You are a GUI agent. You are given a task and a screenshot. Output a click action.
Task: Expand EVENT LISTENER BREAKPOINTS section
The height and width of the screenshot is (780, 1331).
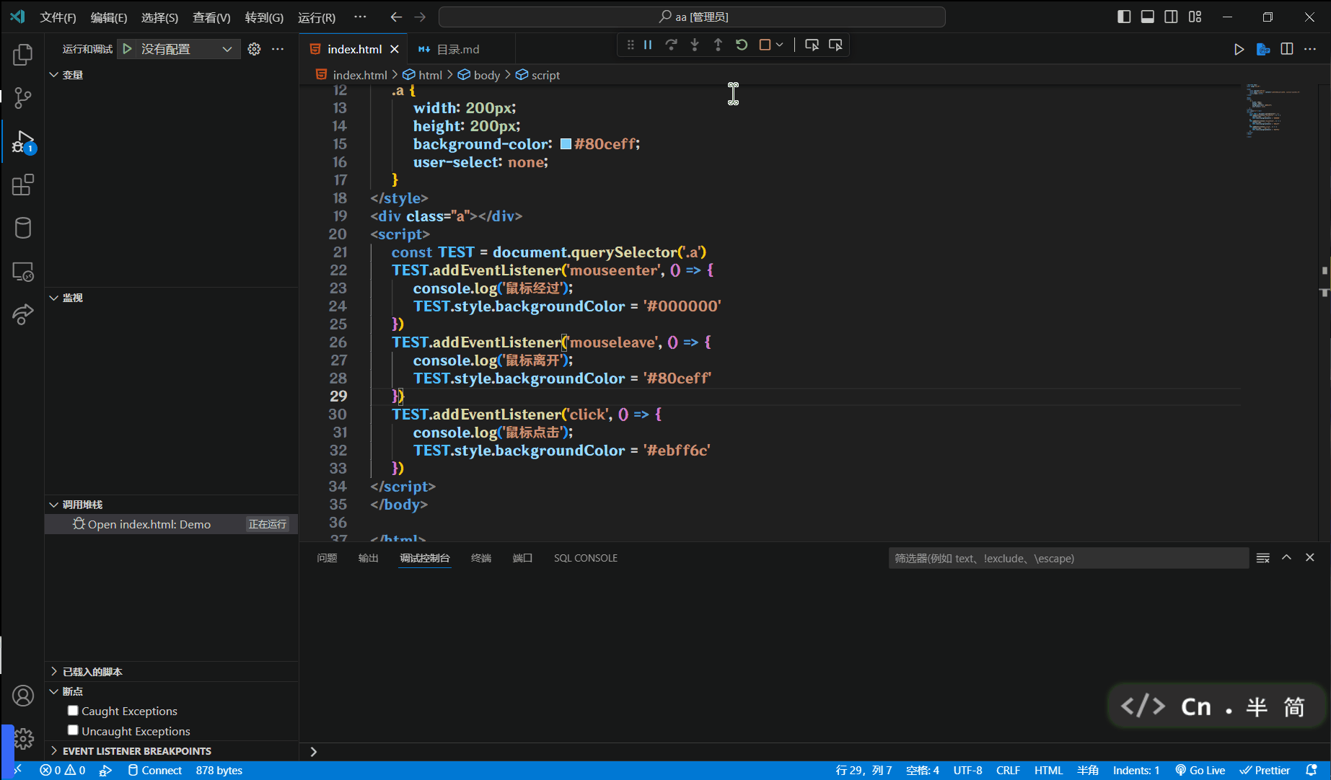point(53,750)
